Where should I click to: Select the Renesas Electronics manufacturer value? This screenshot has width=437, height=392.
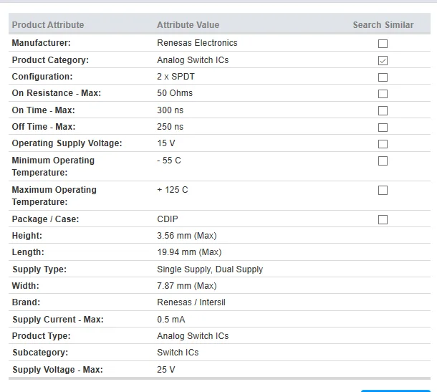[197, 43]
